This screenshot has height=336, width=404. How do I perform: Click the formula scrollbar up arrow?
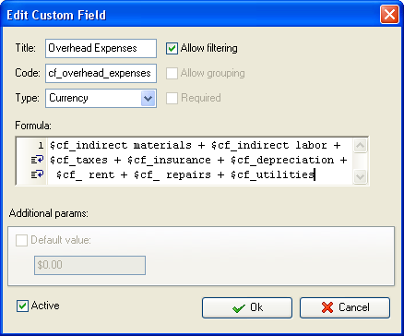[360, 145]
